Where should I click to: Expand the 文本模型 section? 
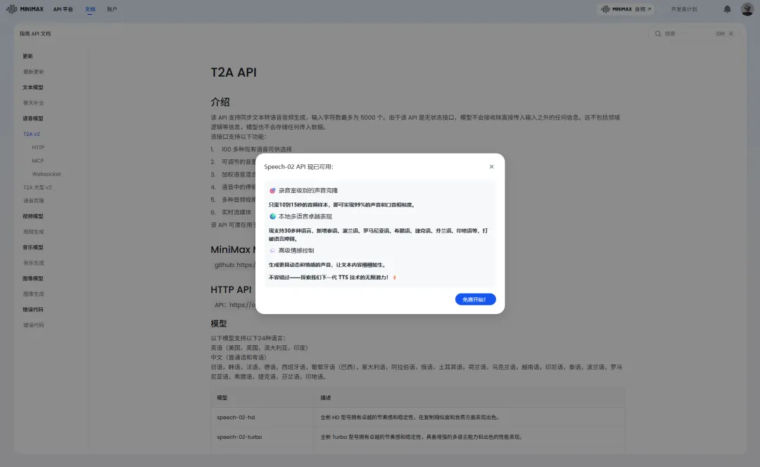click(x=34, y=86)
